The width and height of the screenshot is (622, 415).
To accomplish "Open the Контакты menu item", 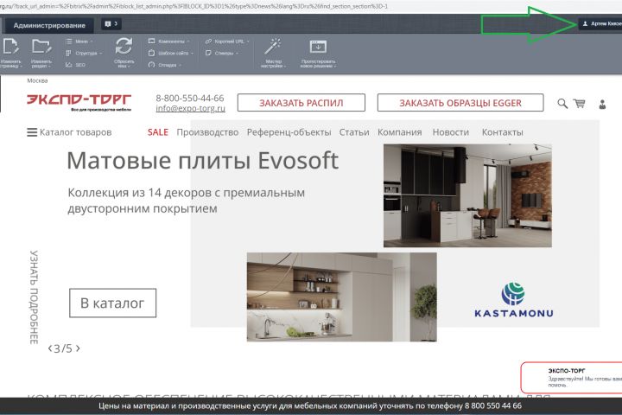I will [x=502, y=132].
